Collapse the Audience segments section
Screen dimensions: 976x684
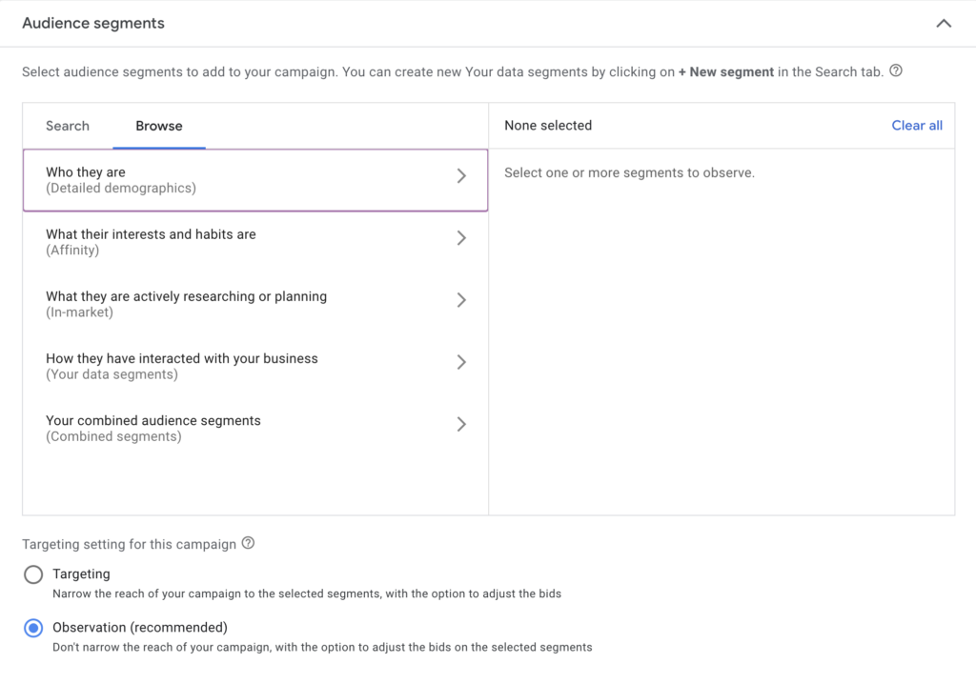[x=944, y=23]
